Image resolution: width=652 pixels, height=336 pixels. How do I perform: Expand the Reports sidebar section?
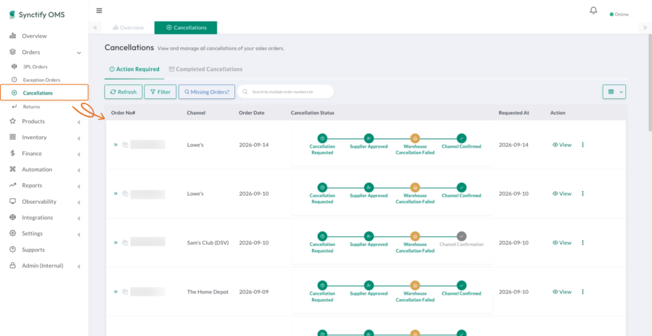point(79,186)
